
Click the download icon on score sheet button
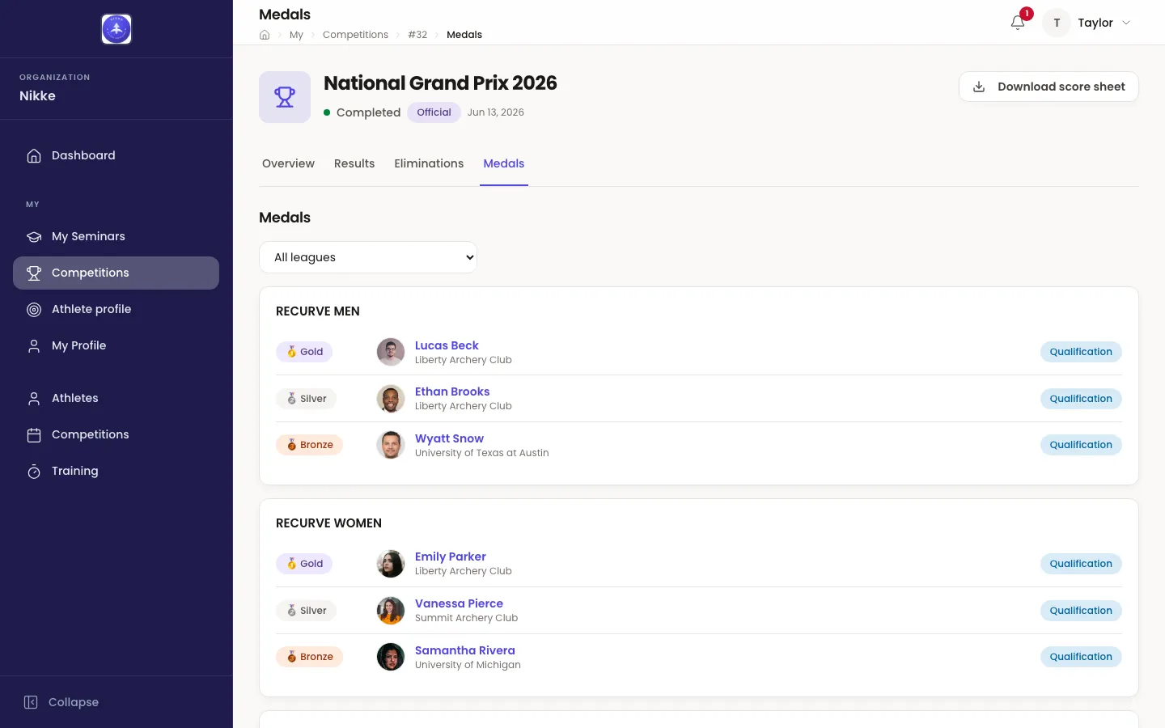(x=979, y=87)
